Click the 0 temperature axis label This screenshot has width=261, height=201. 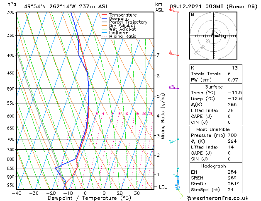(85, 193)
